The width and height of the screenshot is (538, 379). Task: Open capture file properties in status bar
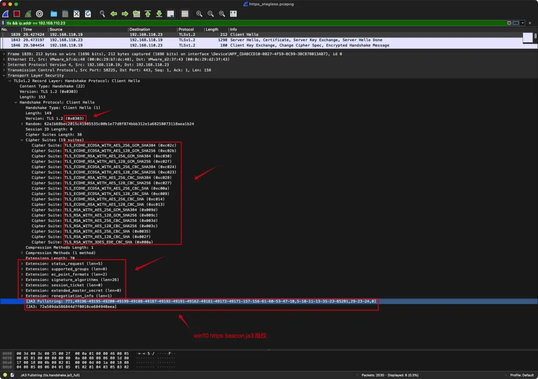(x=12, y=375)
